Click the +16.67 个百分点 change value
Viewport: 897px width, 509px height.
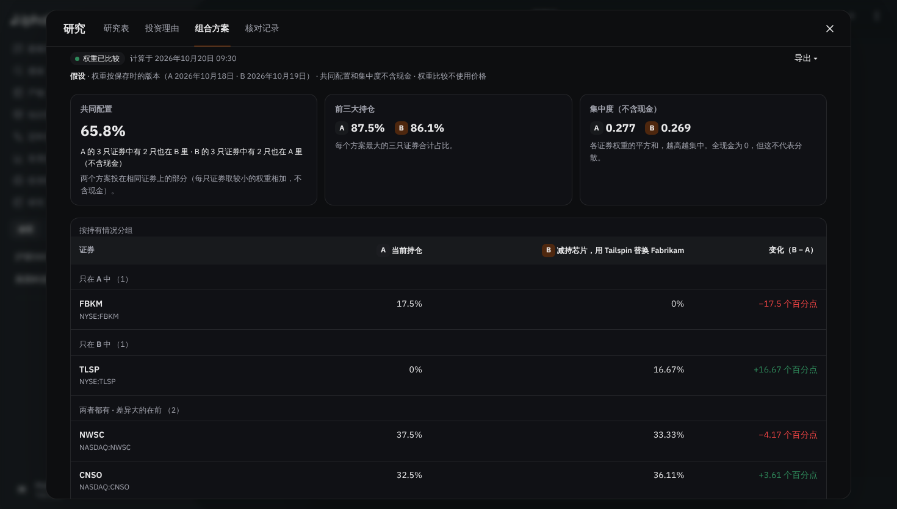coord(785,370)
